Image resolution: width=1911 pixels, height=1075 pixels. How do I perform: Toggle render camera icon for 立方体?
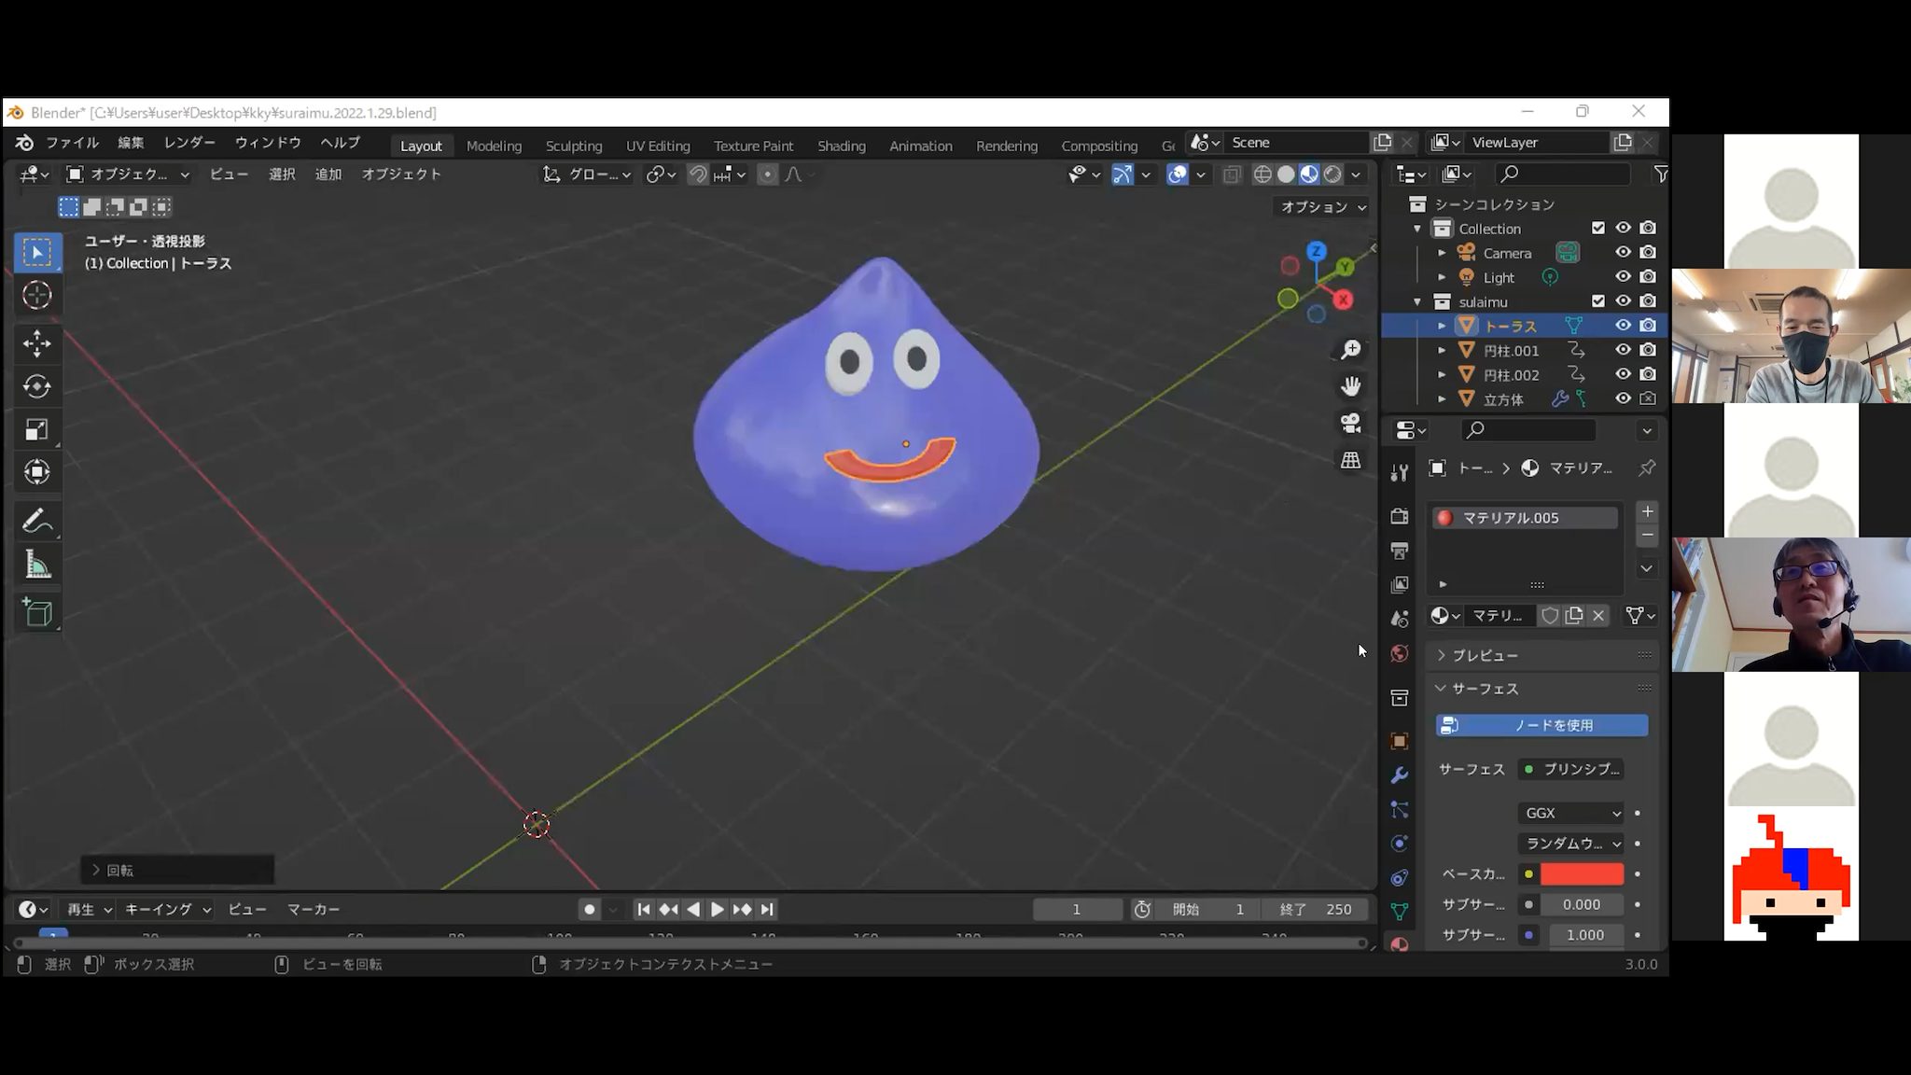[1648, 398]
